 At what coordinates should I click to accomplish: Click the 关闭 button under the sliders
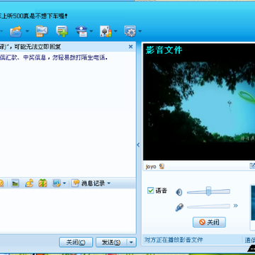coord(209,222)
